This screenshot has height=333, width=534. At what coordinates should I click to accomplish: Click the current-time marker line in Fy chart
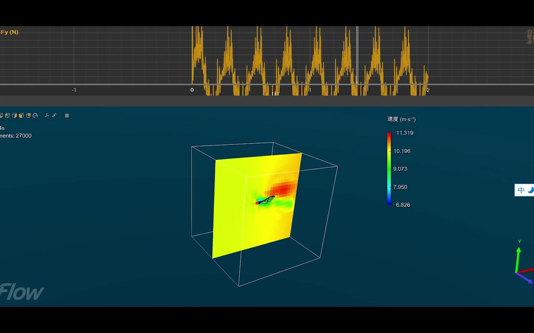358,55
